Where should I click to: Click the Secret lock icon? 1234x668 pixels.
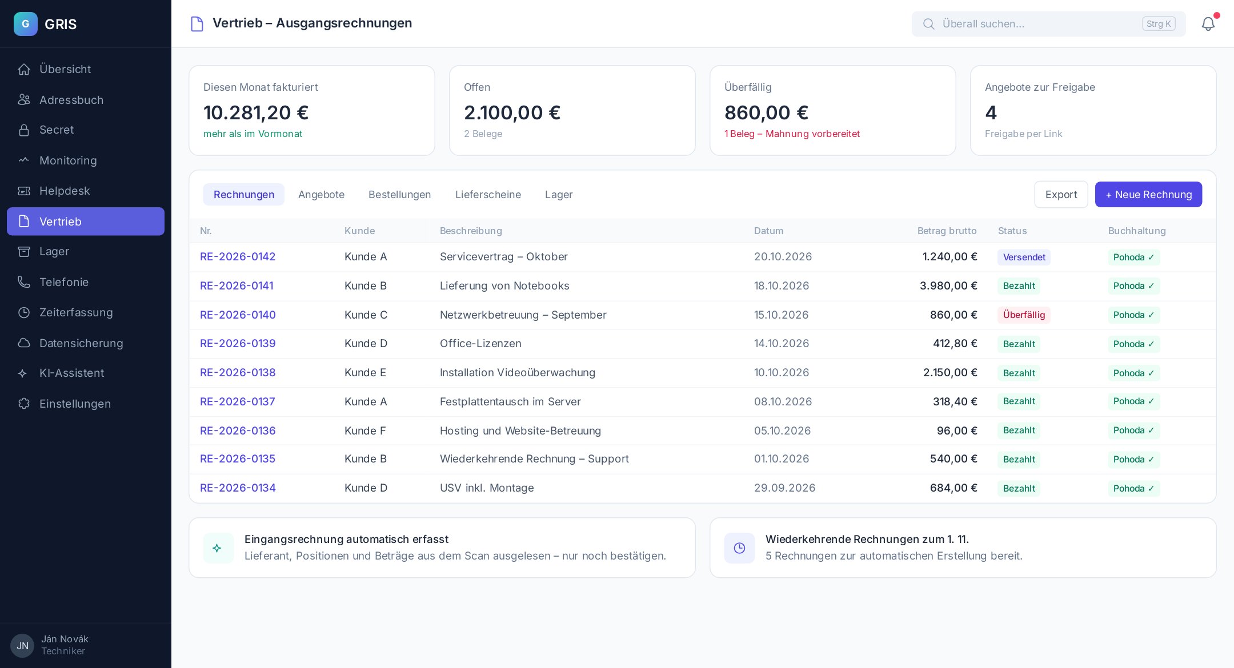pyautogui.click(x=24, y=130)
